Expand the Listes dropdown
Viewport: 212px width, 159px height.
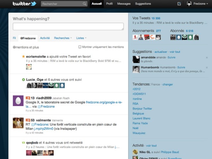point(81,38)
